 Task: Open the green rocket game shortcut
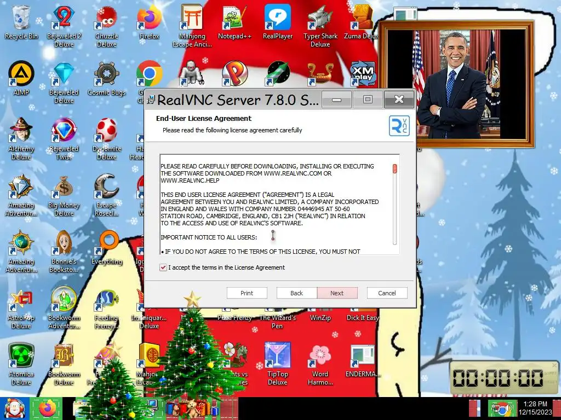(278, 74)
